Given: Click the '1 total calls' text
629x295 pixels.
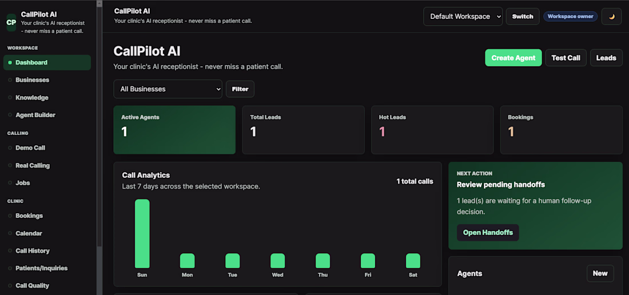Looking at the screenshot, I should [415, 182].
